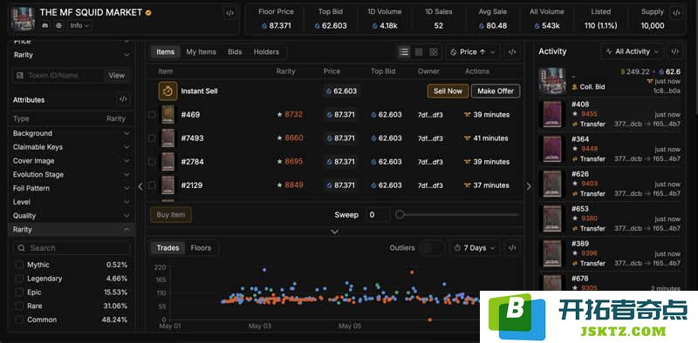This screenshot has height=343, width=698.
Task: Check the Legendary rarity filter
Action: (19, 279)
